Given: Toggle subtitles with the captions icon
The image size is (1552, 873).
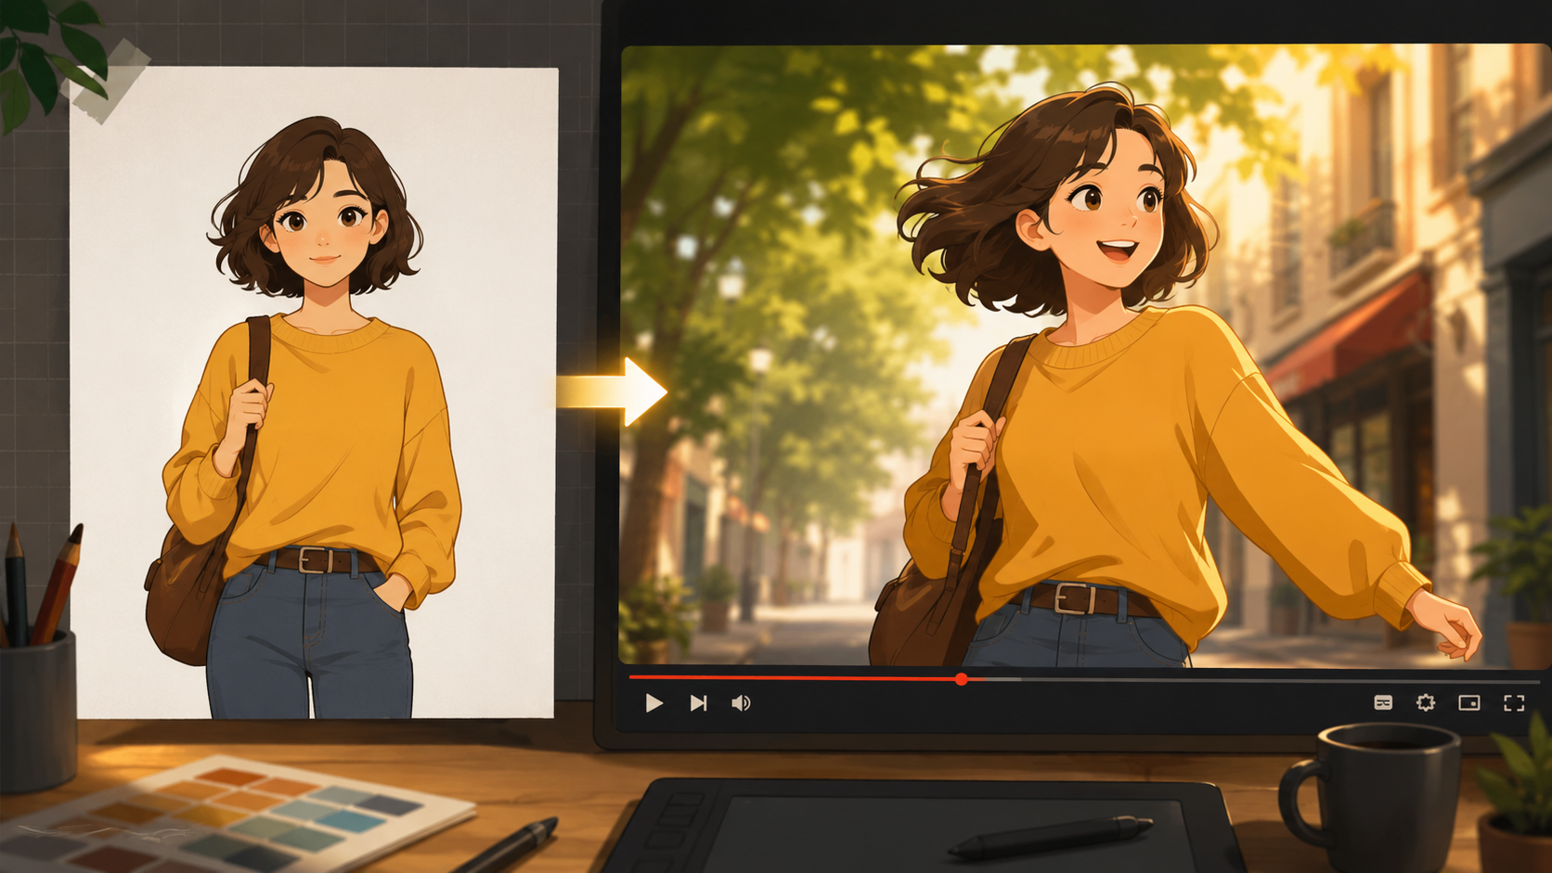Looking at the screenshot, I should click(1383, 702).
